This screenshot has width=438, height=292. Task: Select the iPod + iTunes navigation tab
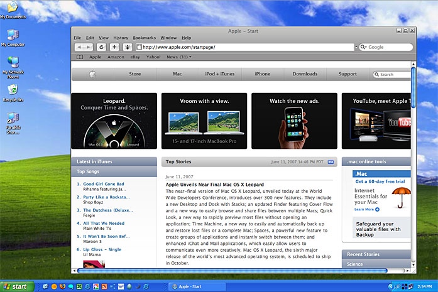(219, 74)
